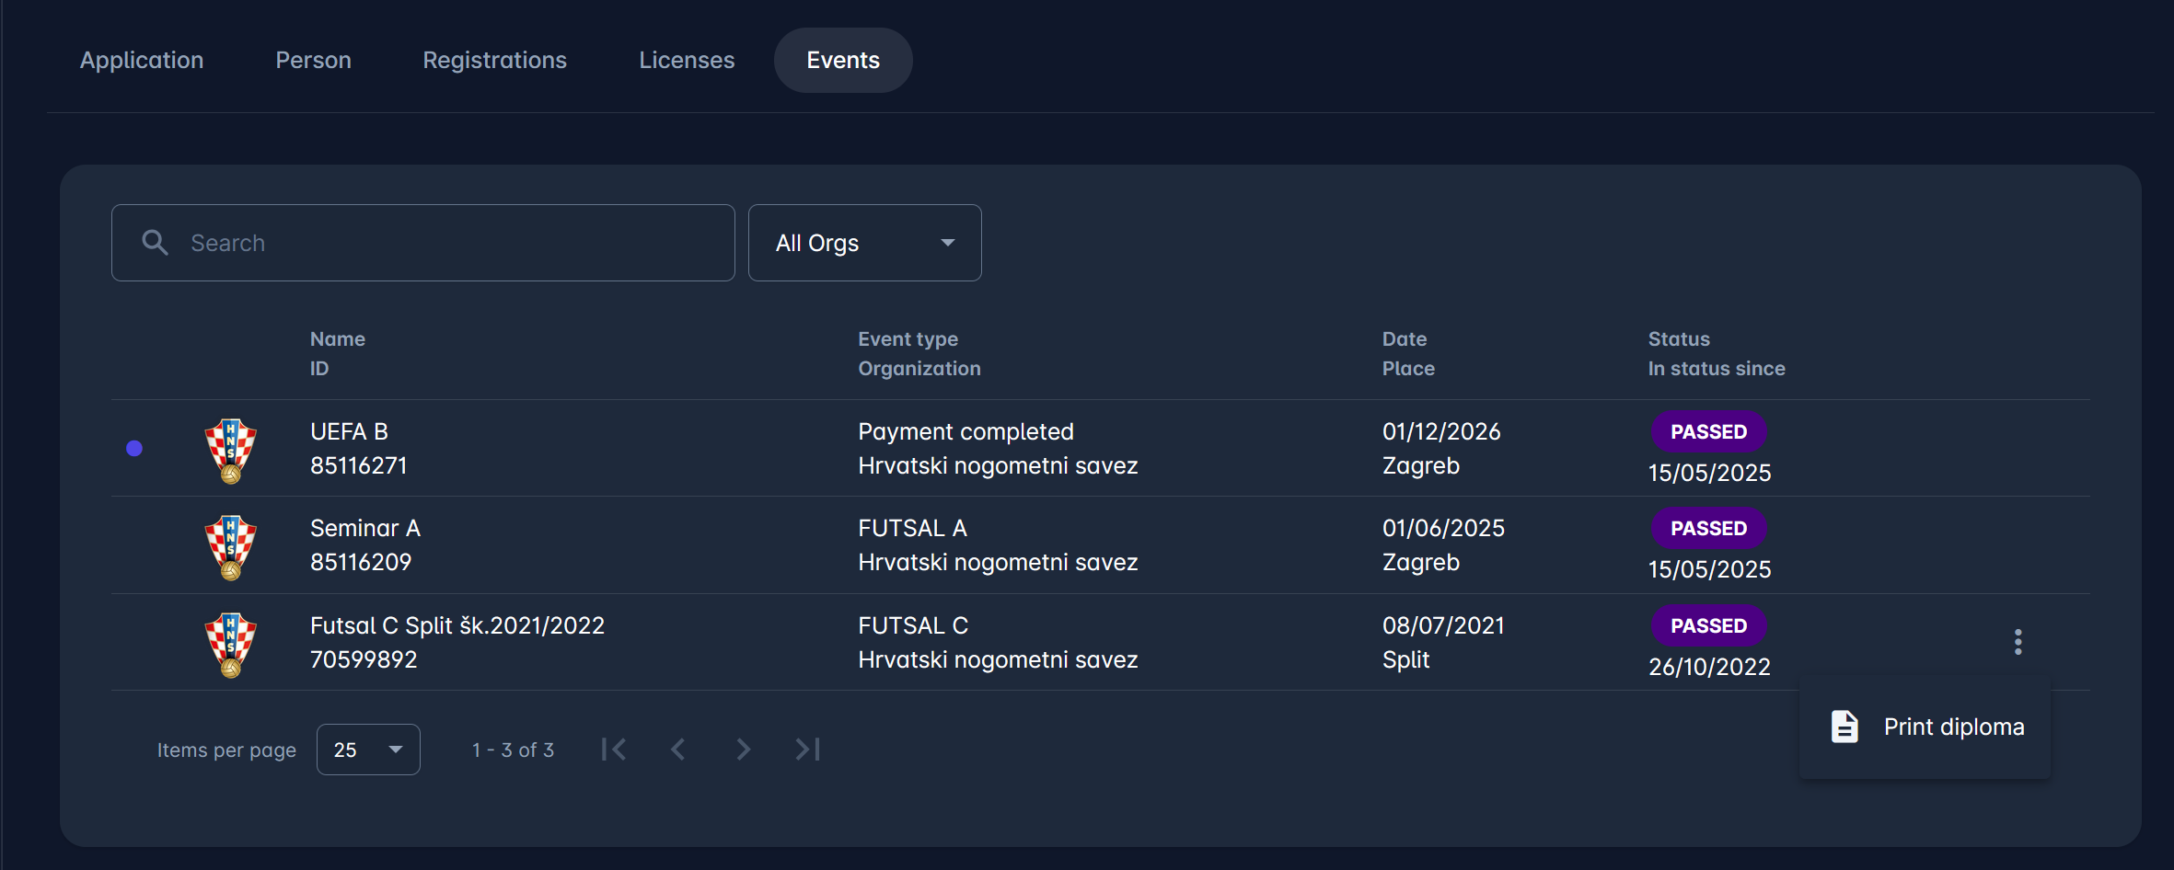Click the PASSED badge on Futsal C row
Screen dimensions: 2174x870
click(x=1708, y=625)
